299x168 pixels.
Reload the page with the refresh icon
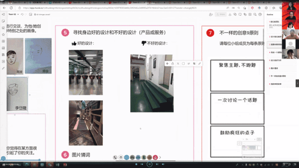tap(11, 8)
